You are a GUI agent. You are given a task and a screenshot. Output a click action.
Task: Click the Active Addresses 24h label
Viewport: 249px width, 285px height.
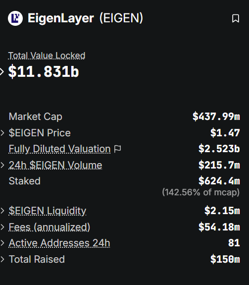pos(59,243)
